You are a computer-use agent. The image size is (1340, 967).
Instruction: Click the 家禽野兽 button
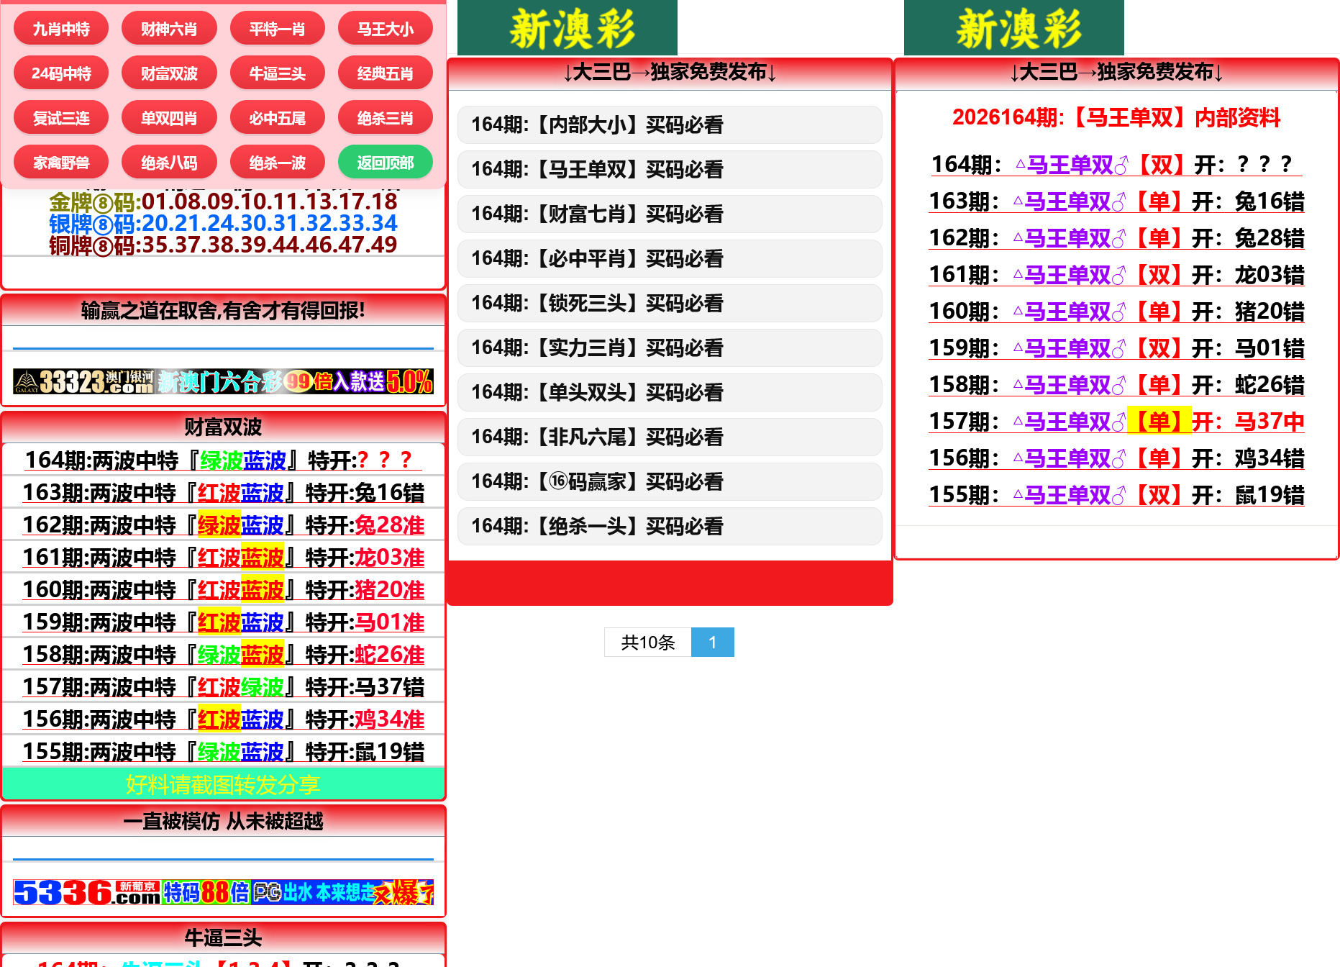[x=61, y=163]
